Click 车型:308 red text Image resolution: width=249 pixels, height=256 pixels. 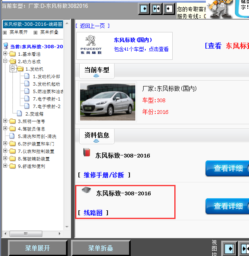[154, 100]
